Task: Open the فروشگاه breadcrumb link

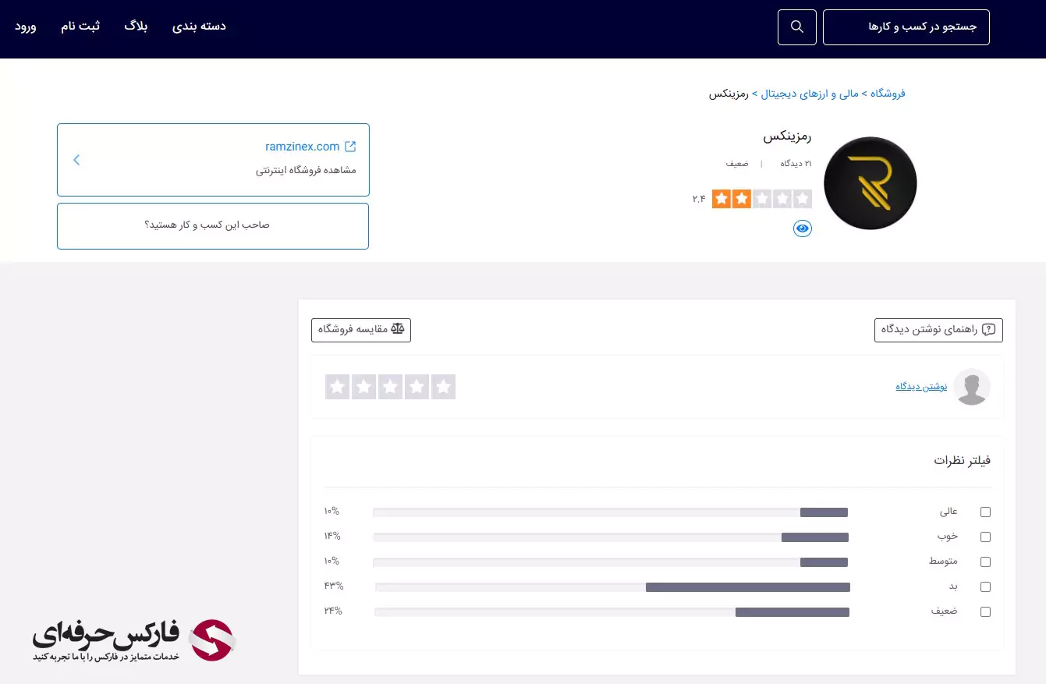Action: click(888, 94)
